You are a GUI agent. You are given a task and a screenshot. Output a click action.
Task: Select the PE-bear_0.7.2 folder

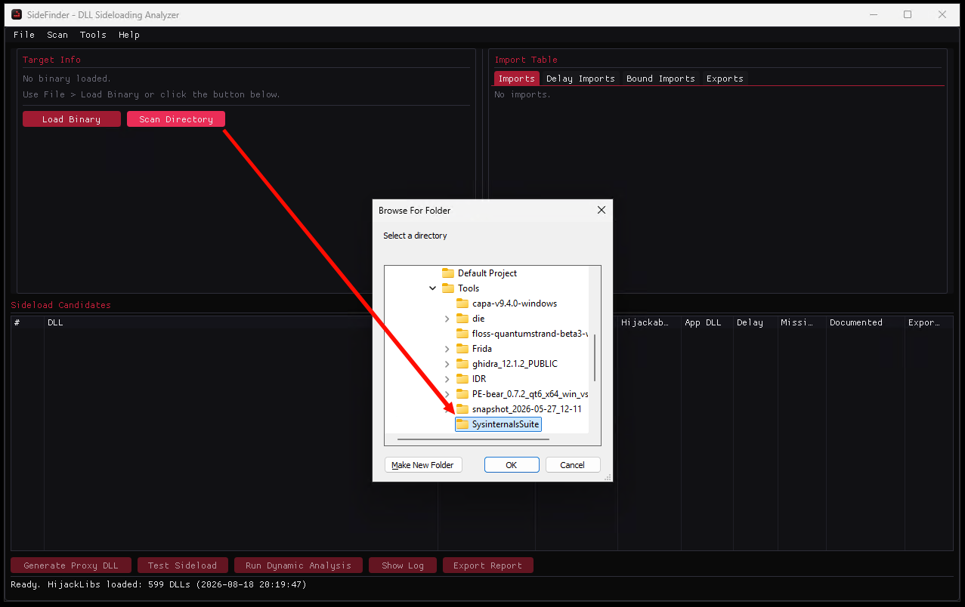(x=530, y=394)
